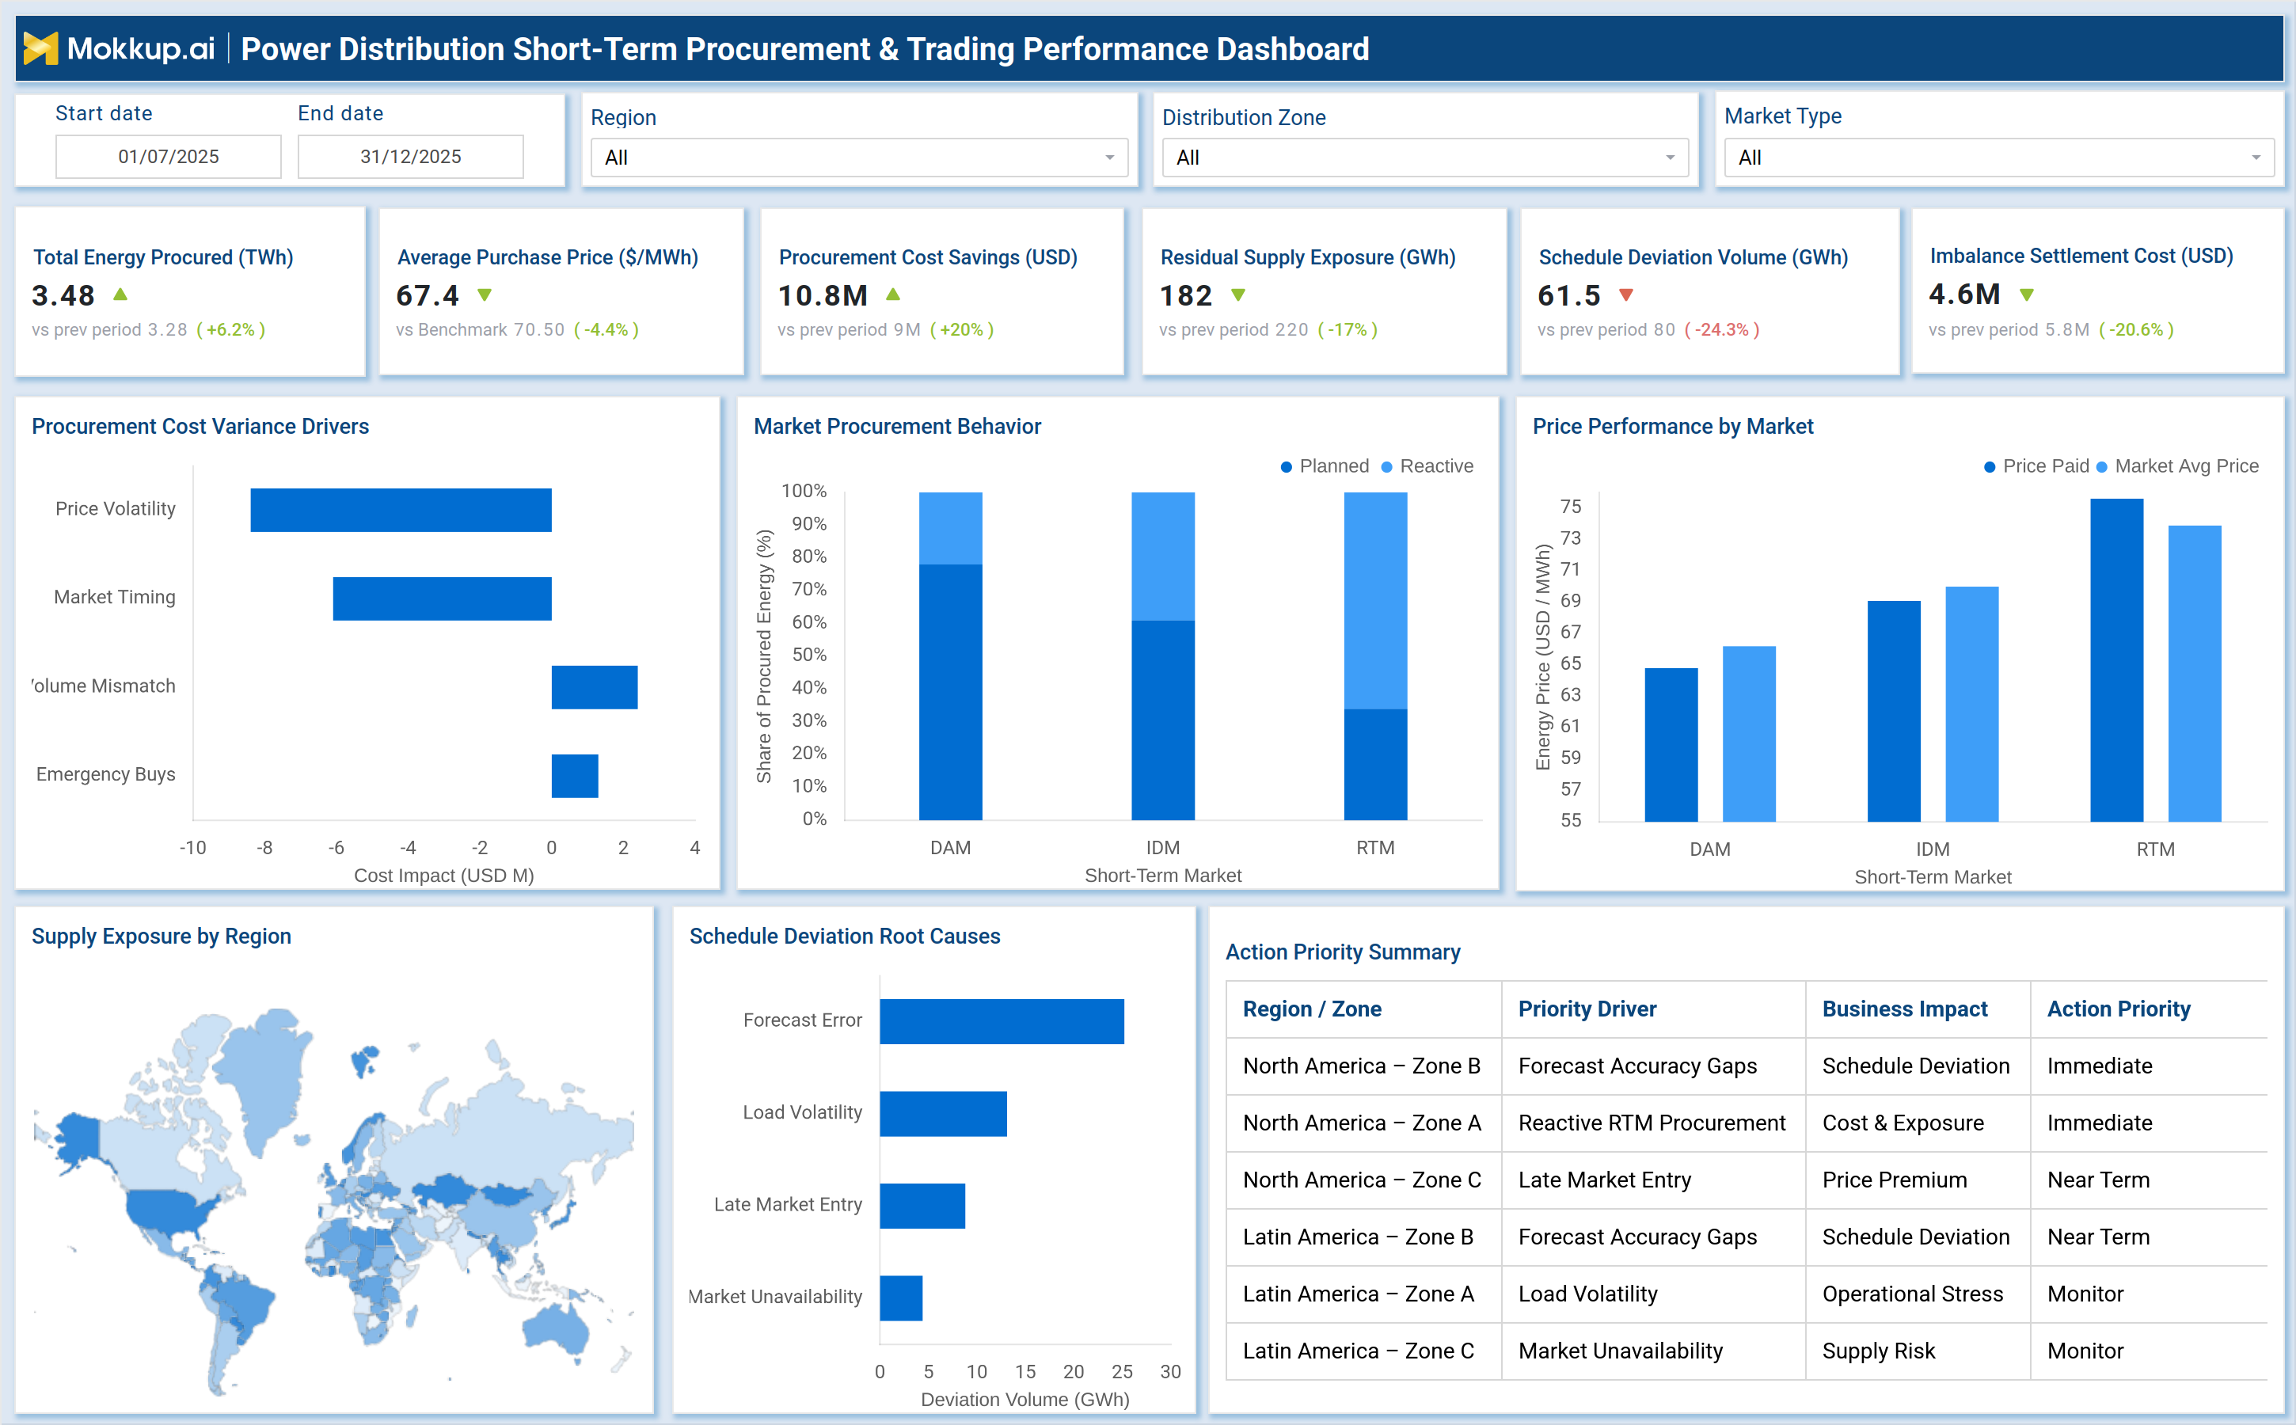
Task: Click the Late Market Entry bar
Action: click(922, 1206)
